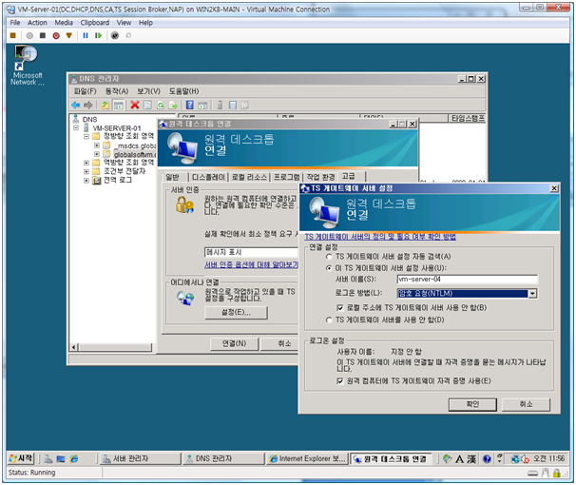Click the Ctrl+Alt+Del toolbar icon in VM Connection

tap(13, 35)
